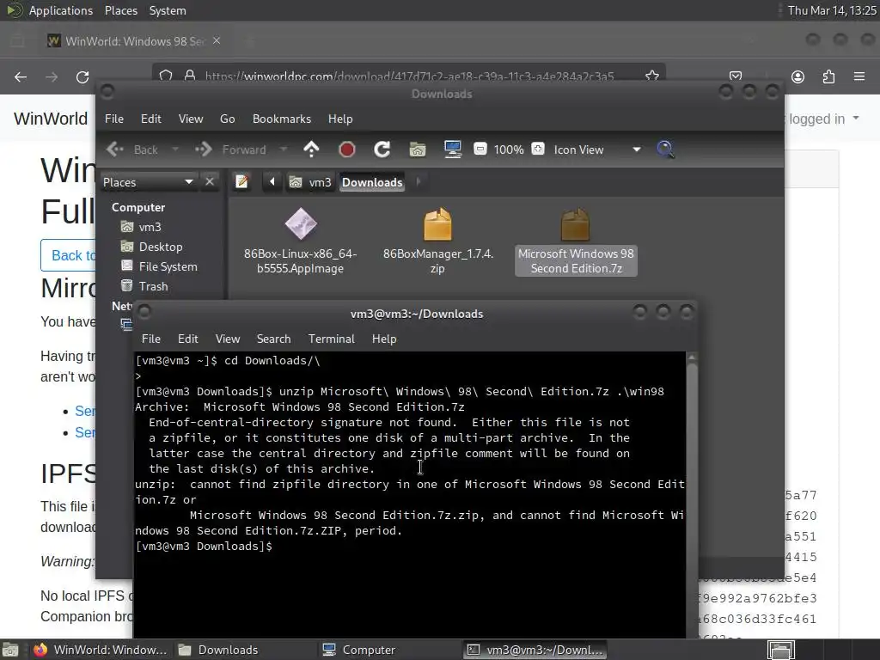The width and height of the screenshot is (880, 660).
Task: Click Firefox URL address bar
Action: click(408, 76)
